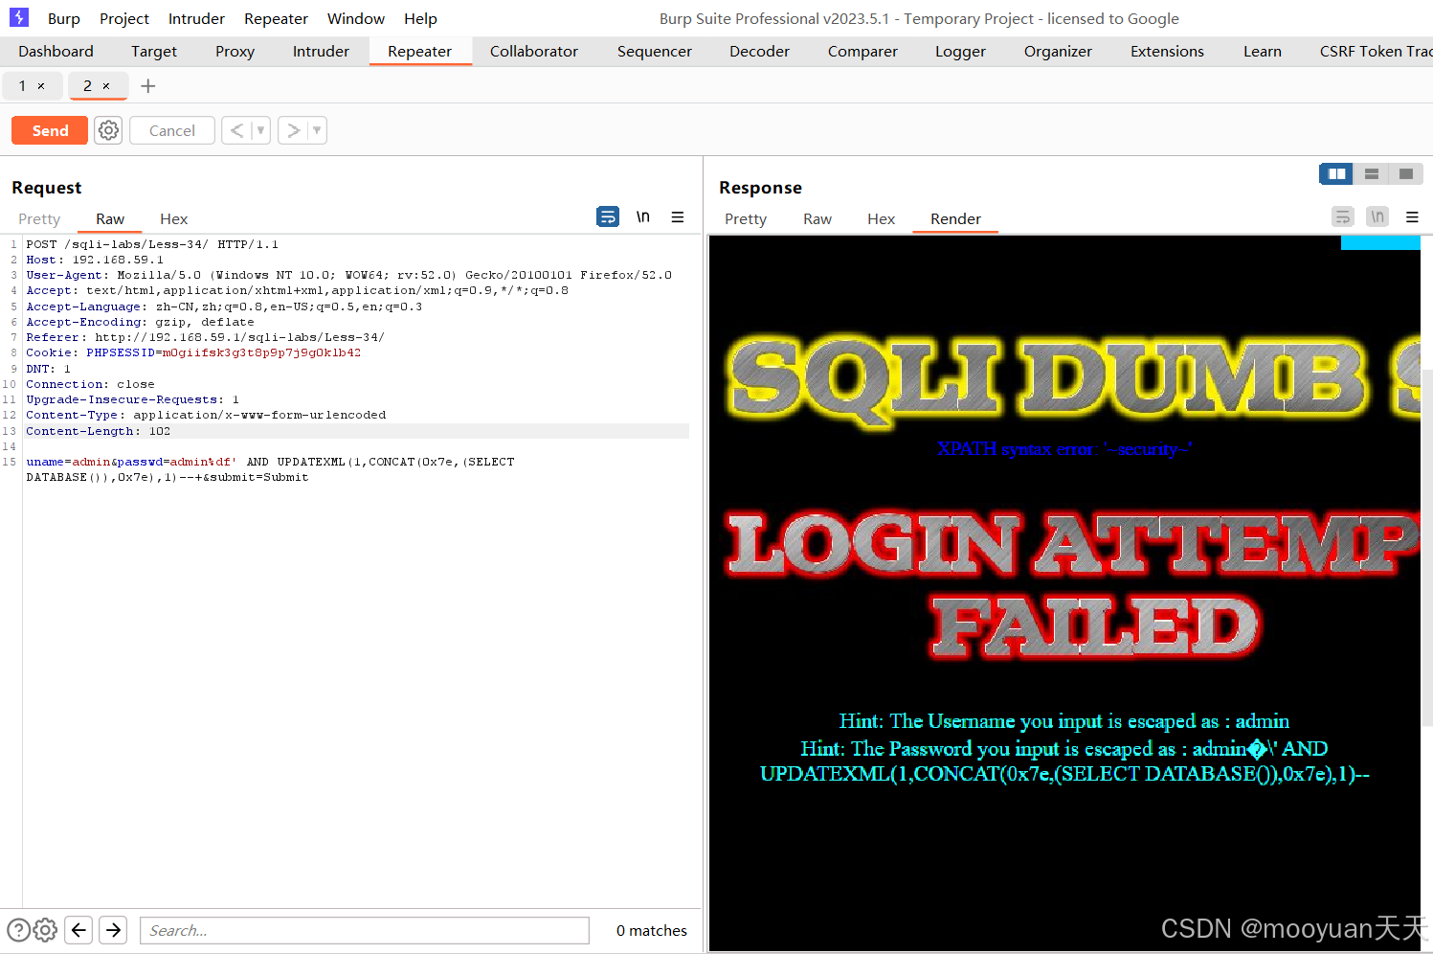1433x954 pixels.
Task: Open the Burp menu
Action: [x=64, y=18]
